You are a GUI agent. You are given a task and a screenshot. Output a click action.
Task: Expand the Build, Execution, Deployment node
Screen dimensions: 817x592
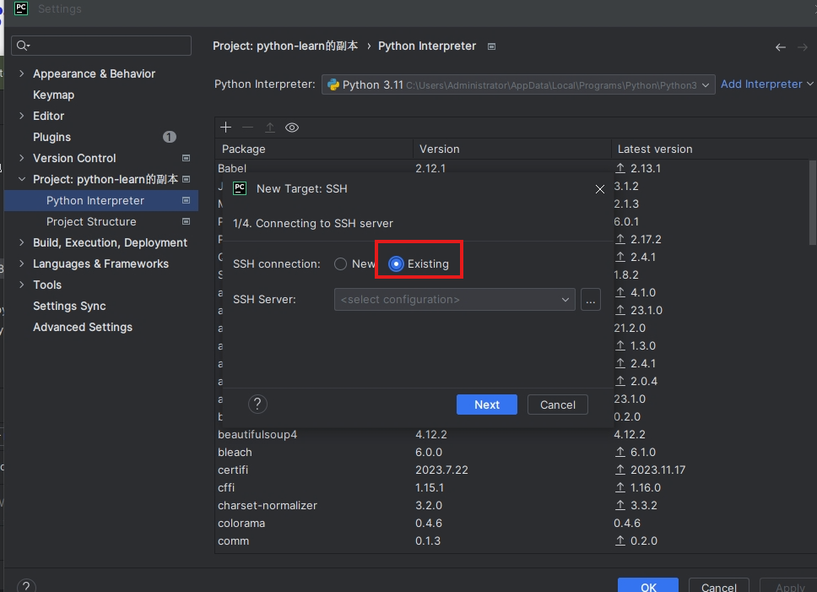(22, 242)
